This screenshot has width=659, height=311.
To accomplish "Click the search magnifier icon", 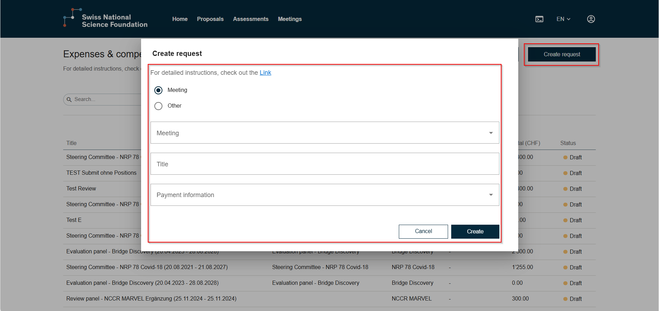I will point(69,100).
